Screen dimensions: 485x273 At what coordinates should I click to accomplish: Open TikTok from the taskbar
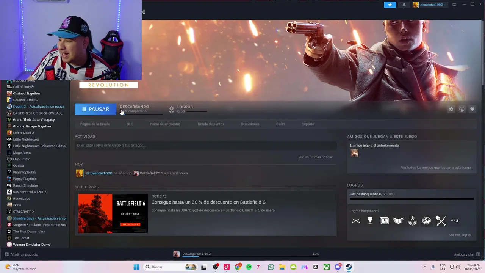(x=227, y=267)
